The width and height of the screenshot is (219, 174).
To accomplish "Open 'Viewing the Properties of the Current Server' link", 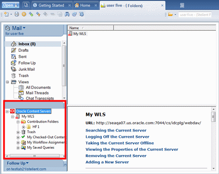I will [132, 150].
